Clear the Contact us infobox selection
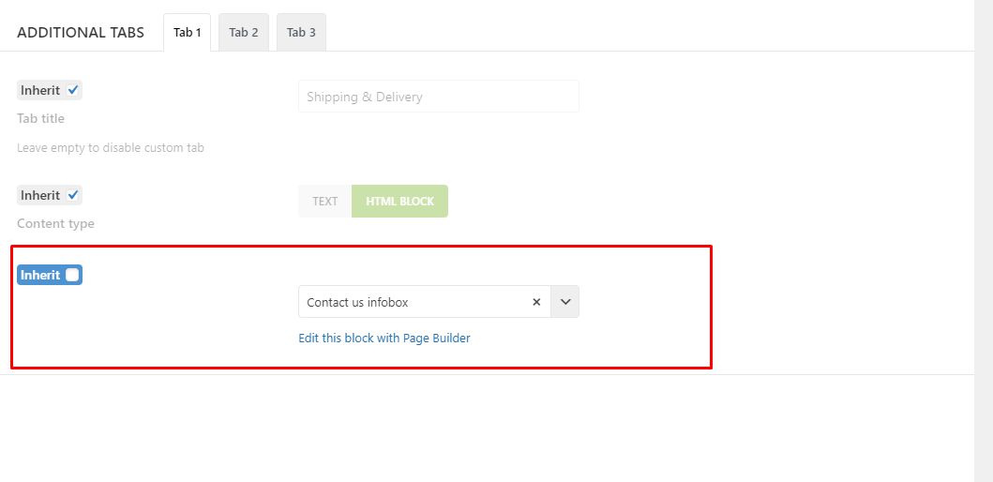 click(x=536, y=302)
